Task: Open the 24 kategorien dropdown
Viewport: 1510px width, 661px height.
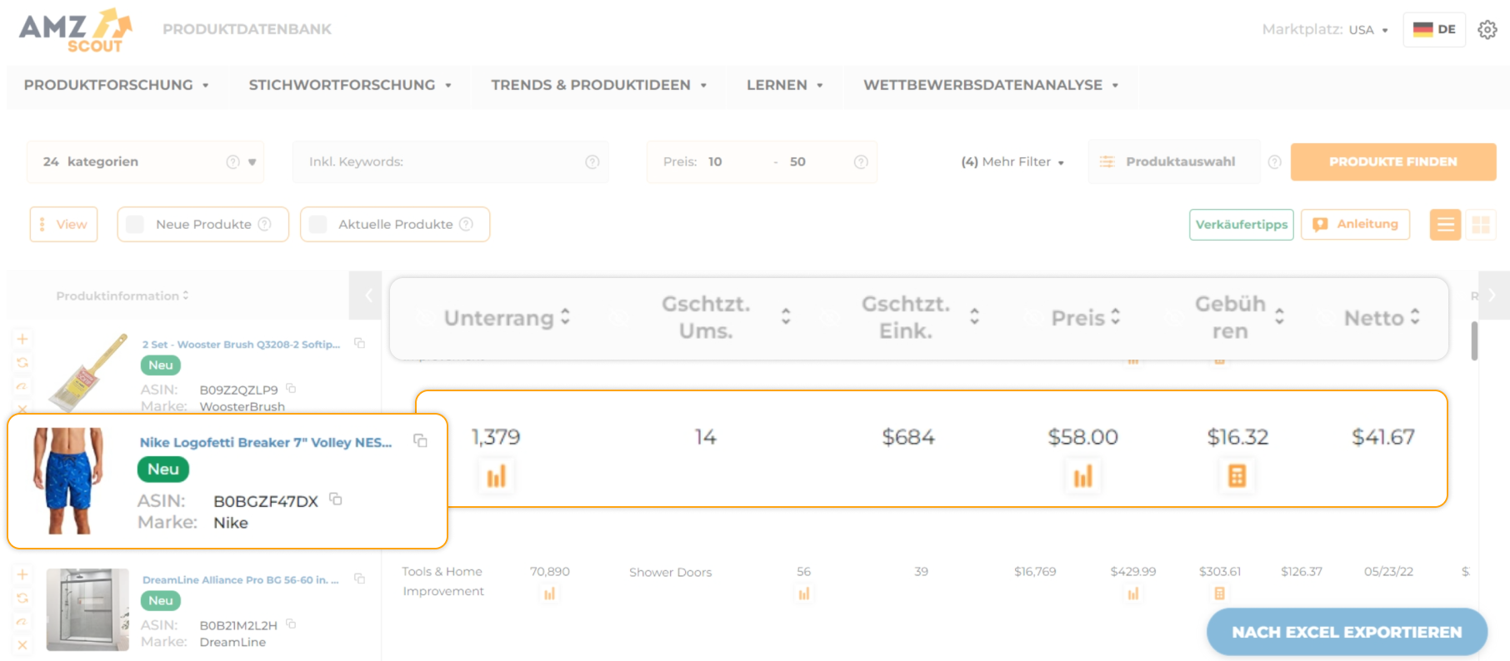Action: [146, 162]
